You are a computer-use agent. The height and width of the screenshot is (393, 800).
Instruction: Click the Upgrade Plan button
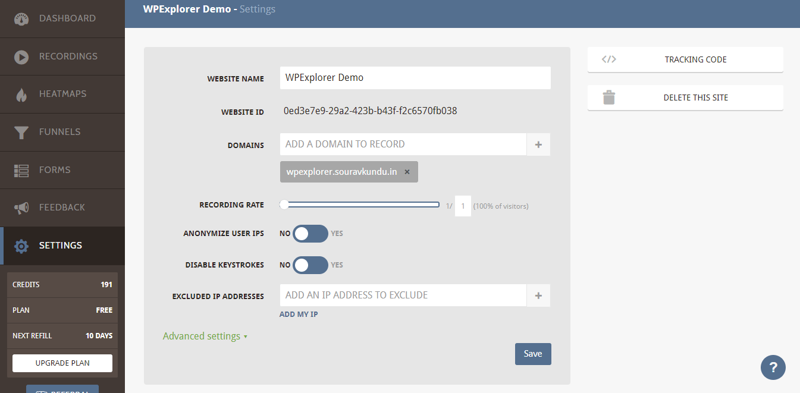pyautogui.click(x=62, y=363)
